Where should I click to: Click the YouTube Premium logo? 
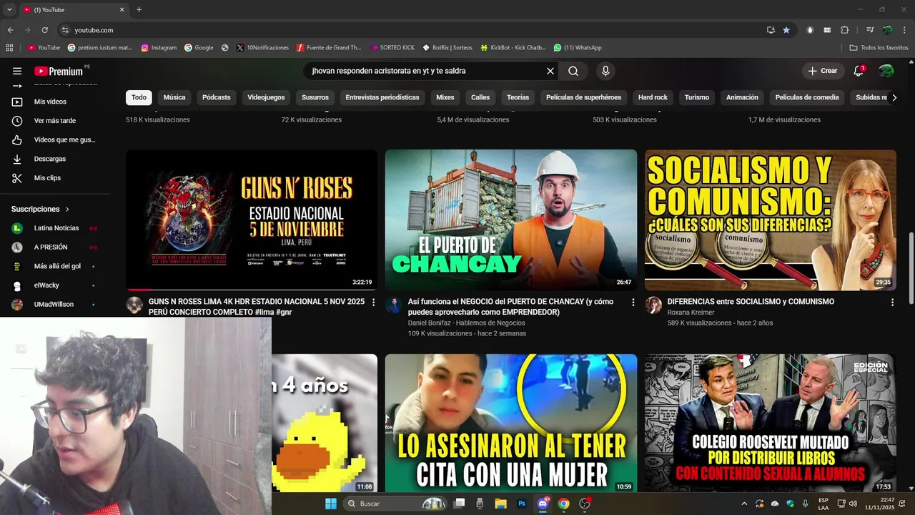pos(59,71)
